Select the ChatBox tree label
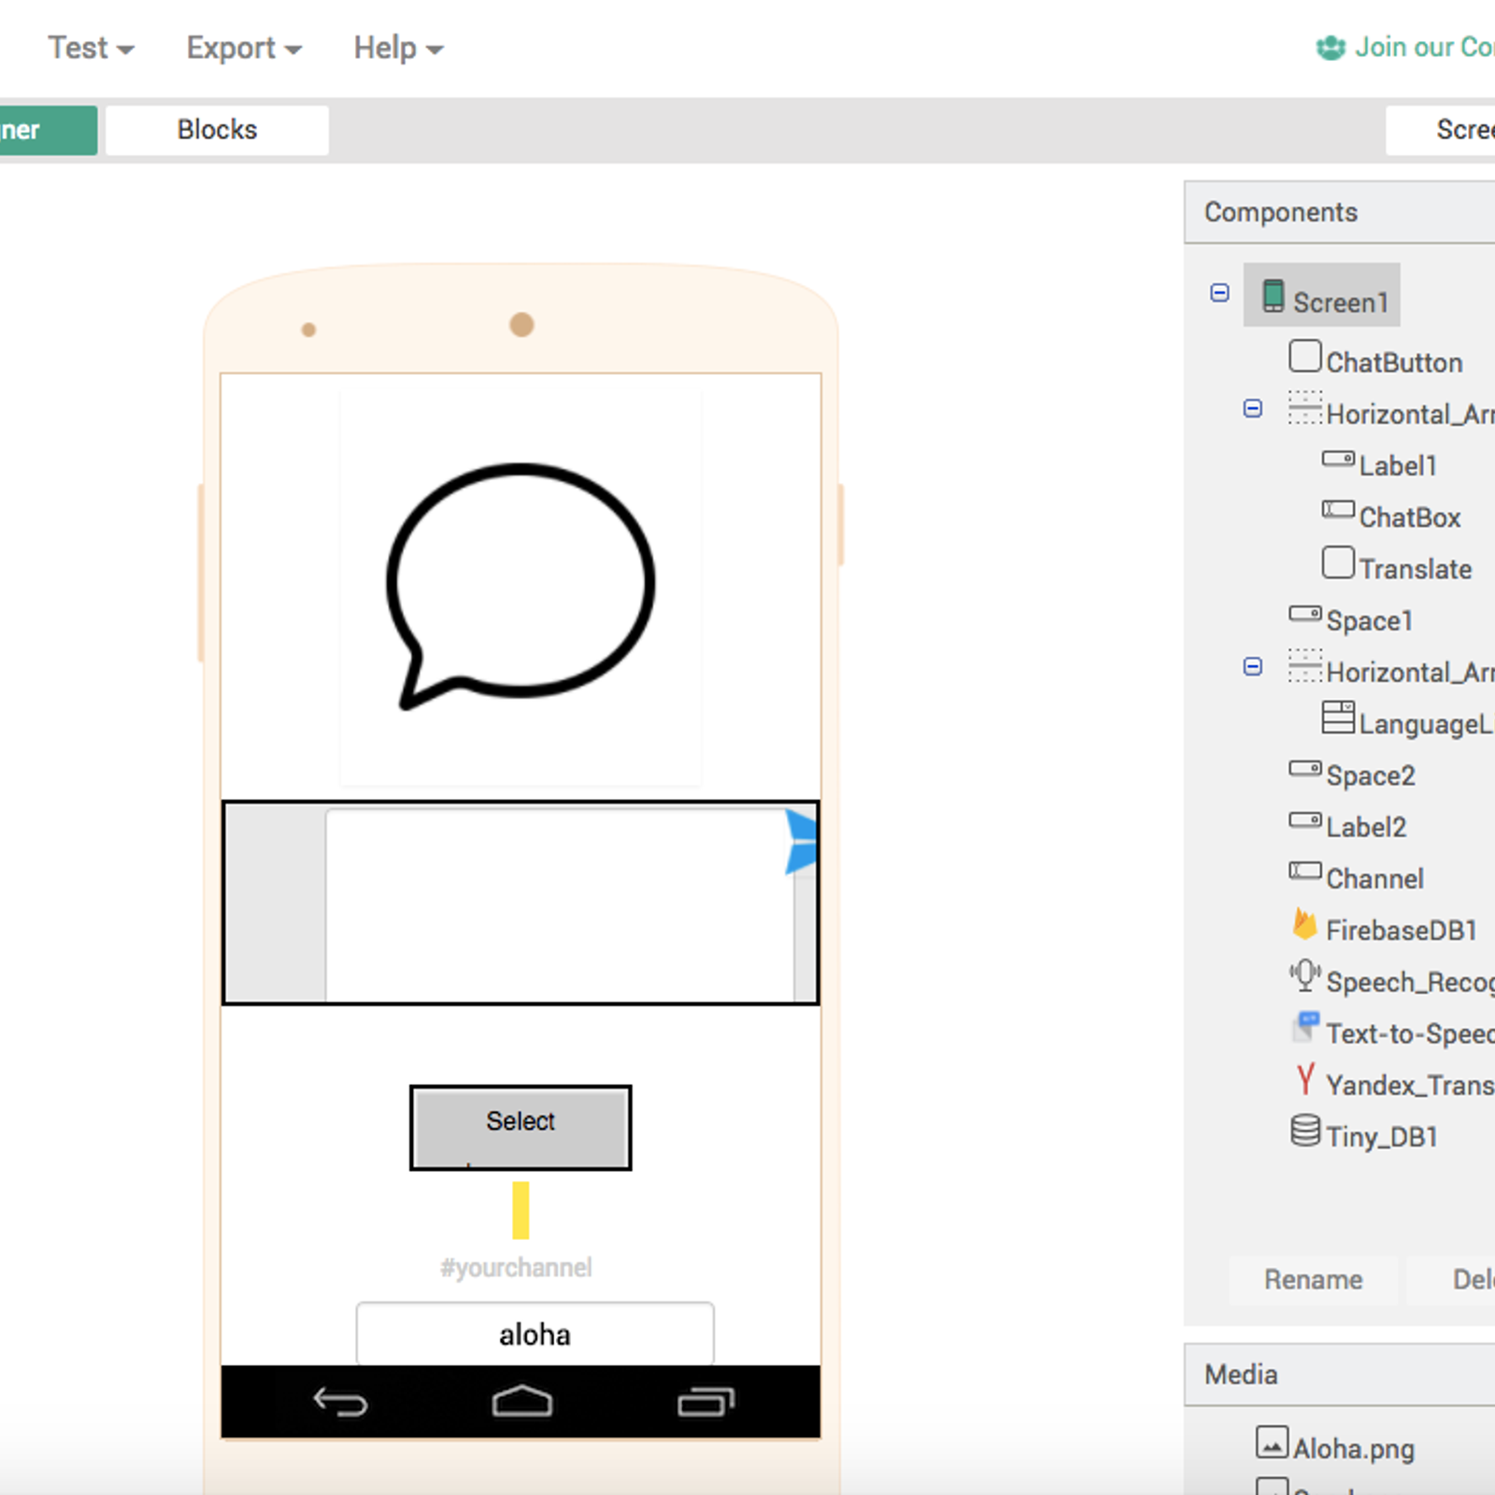Screen dimensions: 1495x1495 coord(1410,517)
